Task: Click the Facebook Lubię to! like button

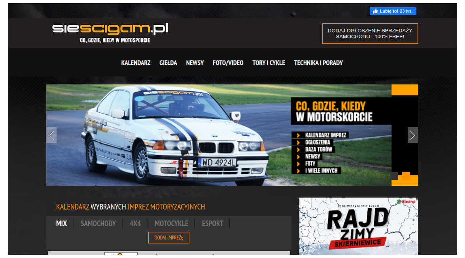Action: click(x=392, y=11)
